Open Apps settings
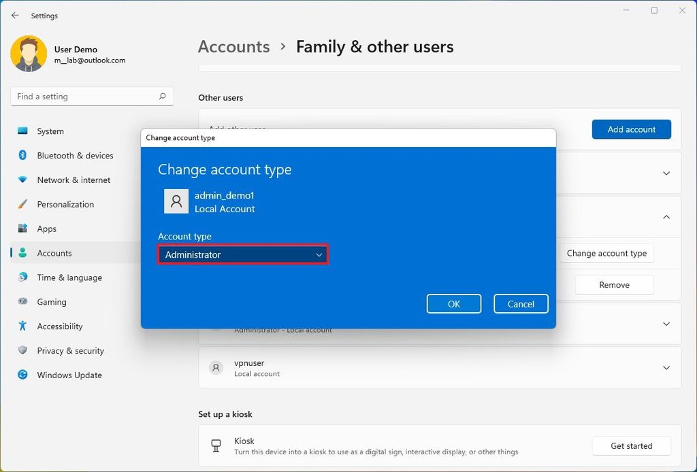The height and width of the screenshot is (472, 697). click(x=46, y=229)
